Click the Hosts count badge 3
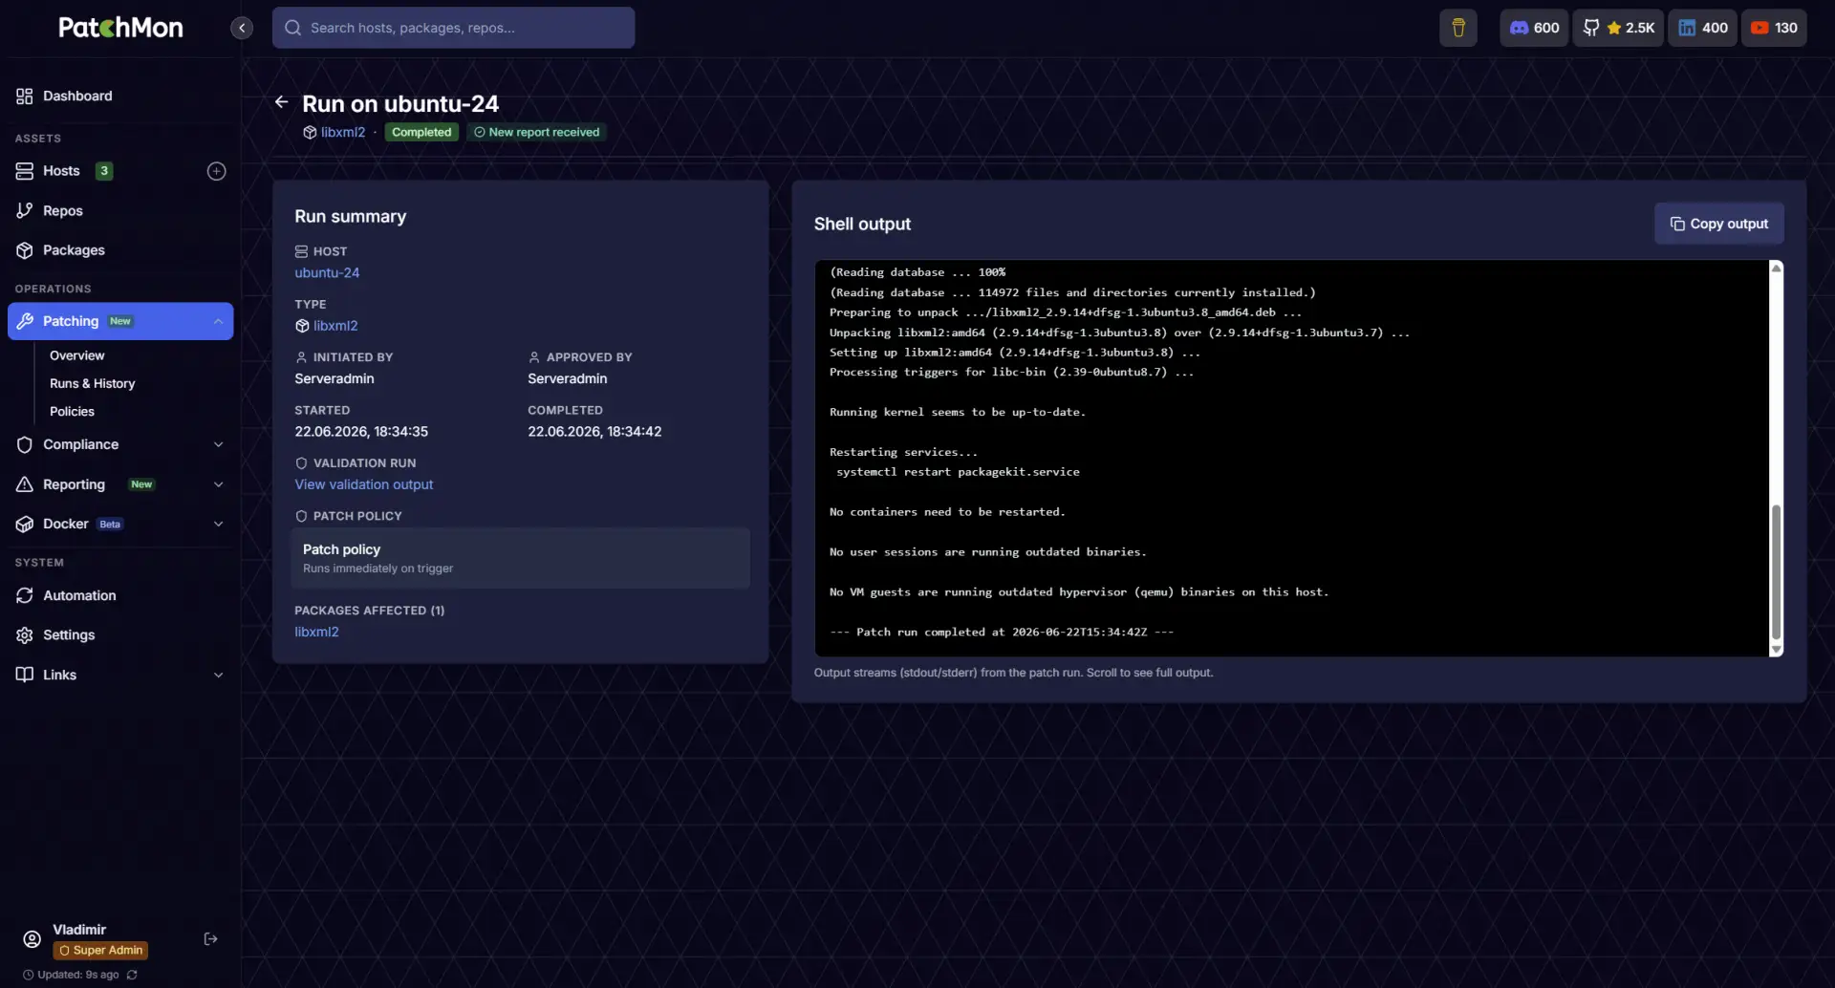The height and width of the screenshot is (988, 1835). [x=104, y=171]
